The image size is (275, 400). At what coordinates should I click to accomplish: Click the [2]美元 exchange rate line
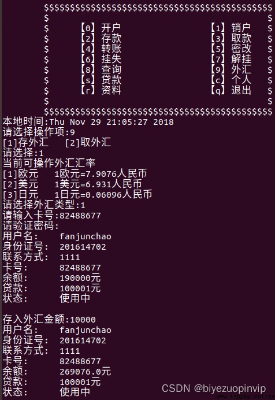[72, 184]
